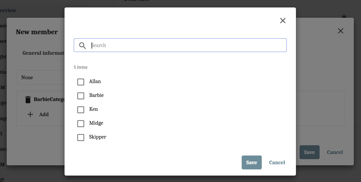Close the member picker with the X icon

[283, 21]
